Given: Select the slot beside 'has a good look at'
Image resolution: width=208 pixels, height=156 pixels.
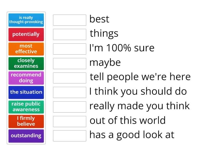Looking at the screenshot, I should point(70,136).
